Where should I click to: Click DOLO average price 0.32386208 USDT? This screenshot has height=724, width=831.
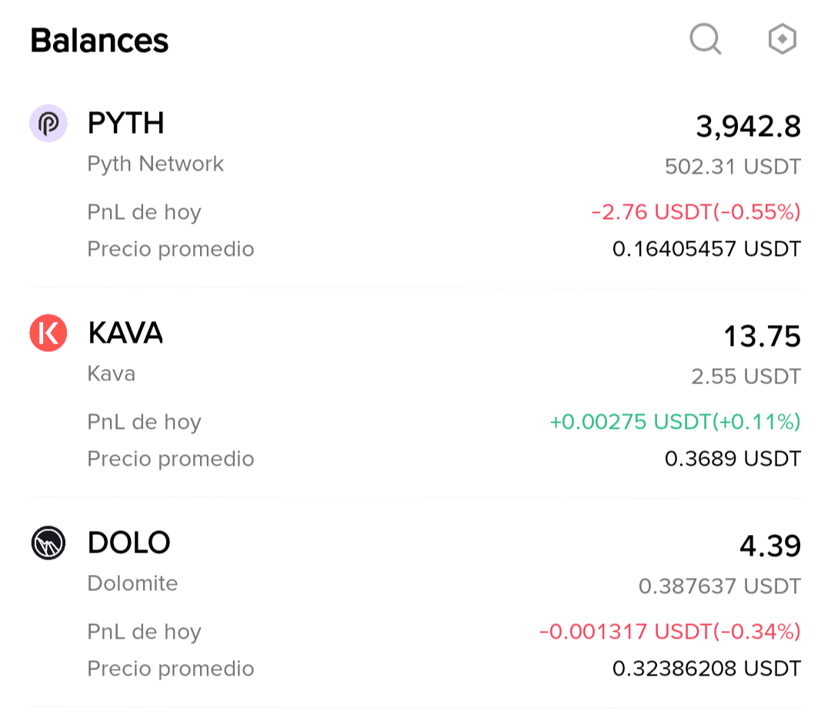click(706, 669)
